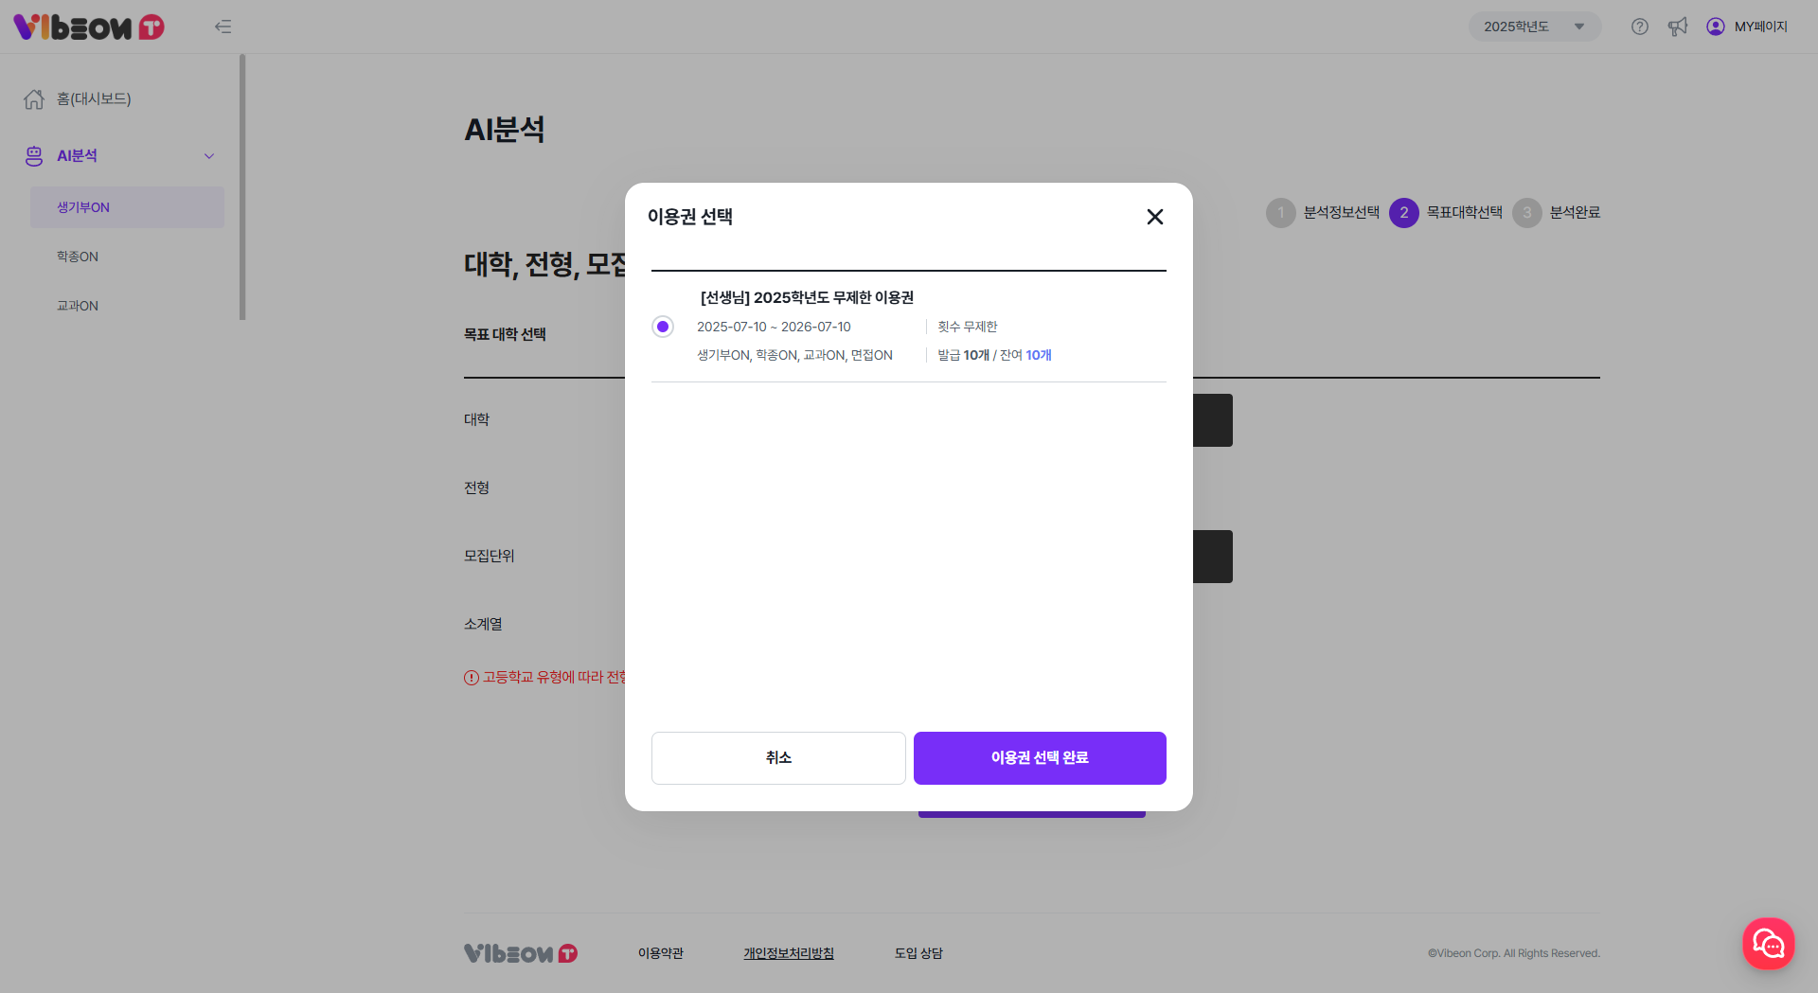Open the chat support bubble icon
Image resolution: width=1818 pixels, height=993 pixels.
(x=1768, y=943)
